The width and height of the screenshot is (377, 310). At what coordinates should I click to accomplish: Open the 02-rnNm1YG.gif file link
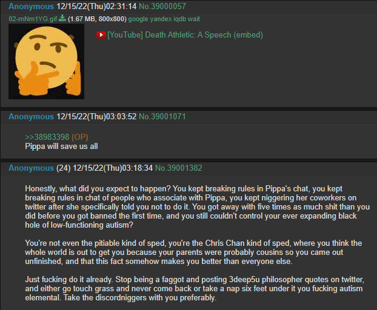[33, 19]
